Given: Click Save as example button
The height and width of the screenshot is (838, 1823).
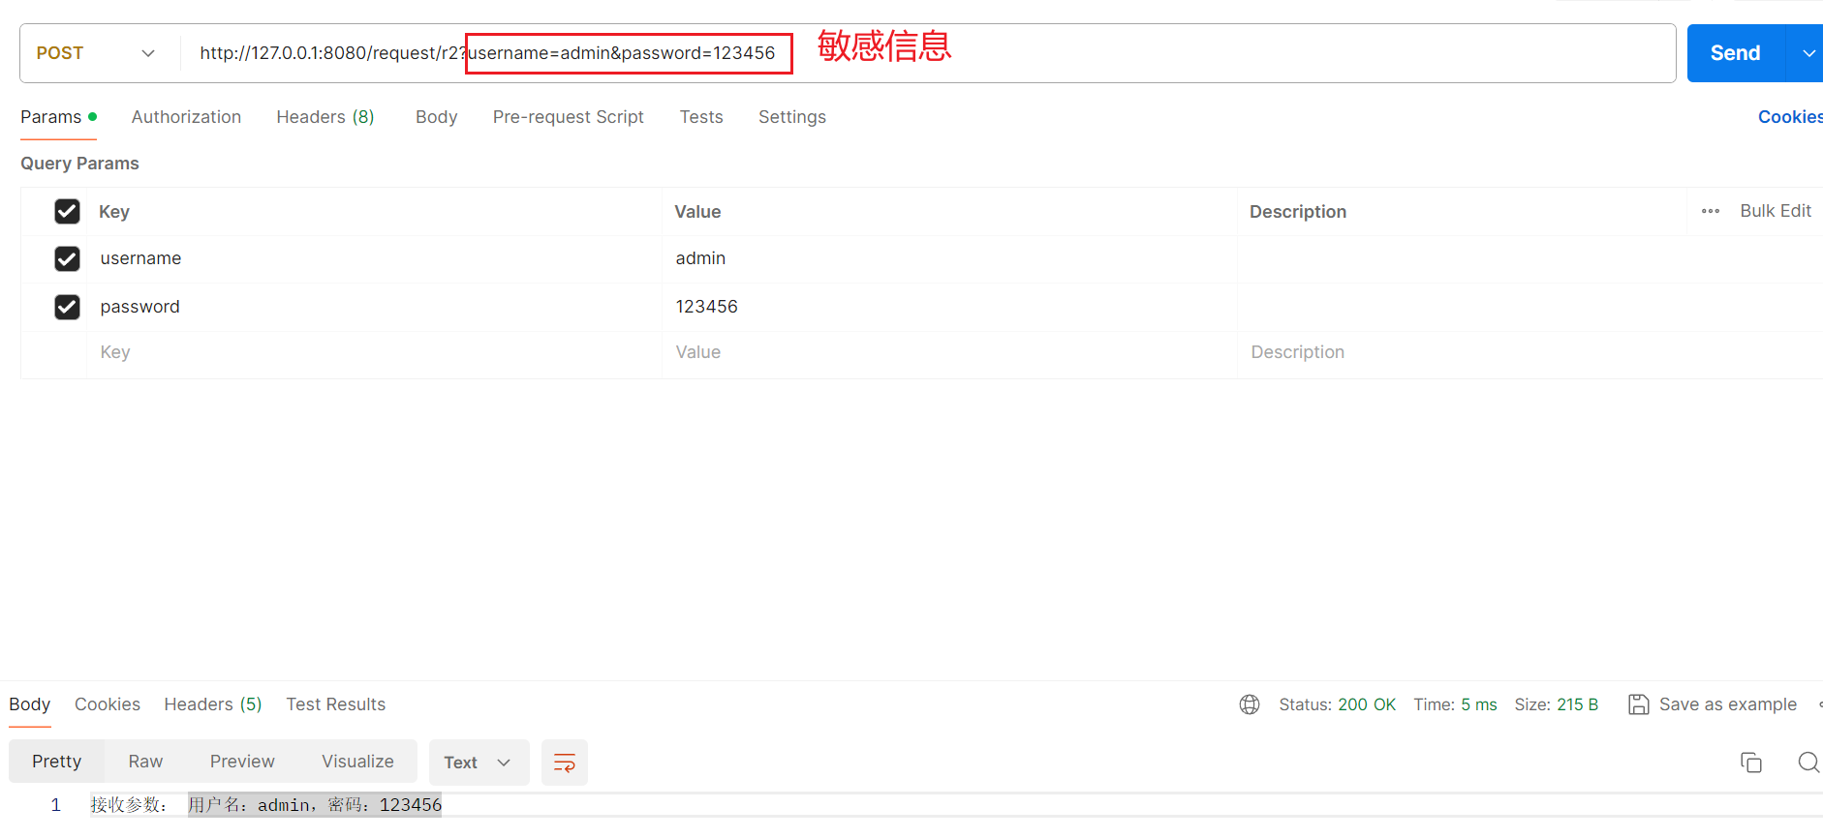Looking at the screenshot, I should 1713,704.
